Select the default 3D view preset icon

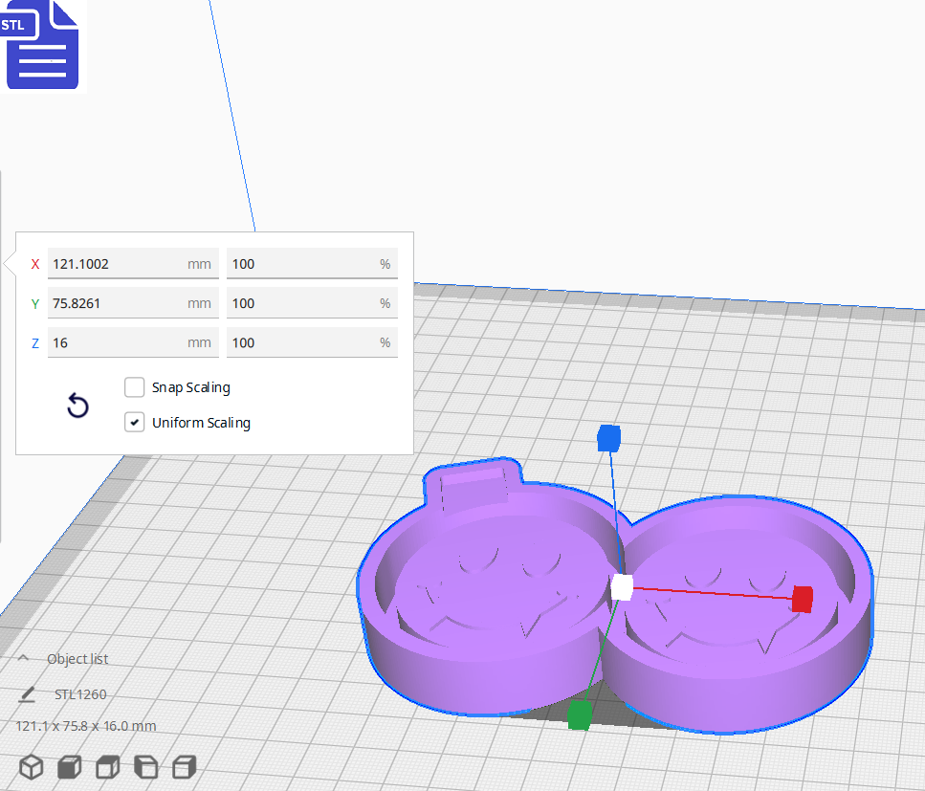(x=32, y=766)
